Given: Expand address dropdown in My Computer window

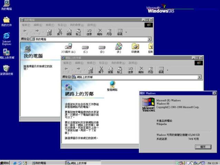Looking at the screenshot, I should tap(150, 39).
